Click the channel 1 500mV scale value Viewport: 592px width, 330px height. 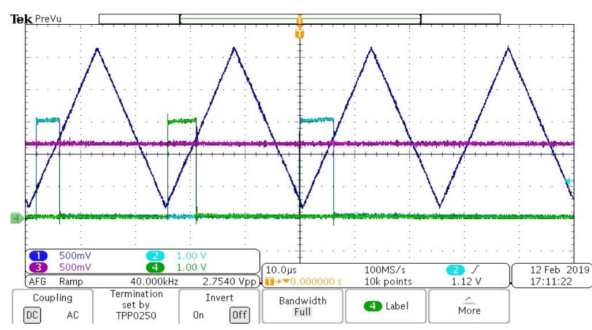(x=75, y=256)
